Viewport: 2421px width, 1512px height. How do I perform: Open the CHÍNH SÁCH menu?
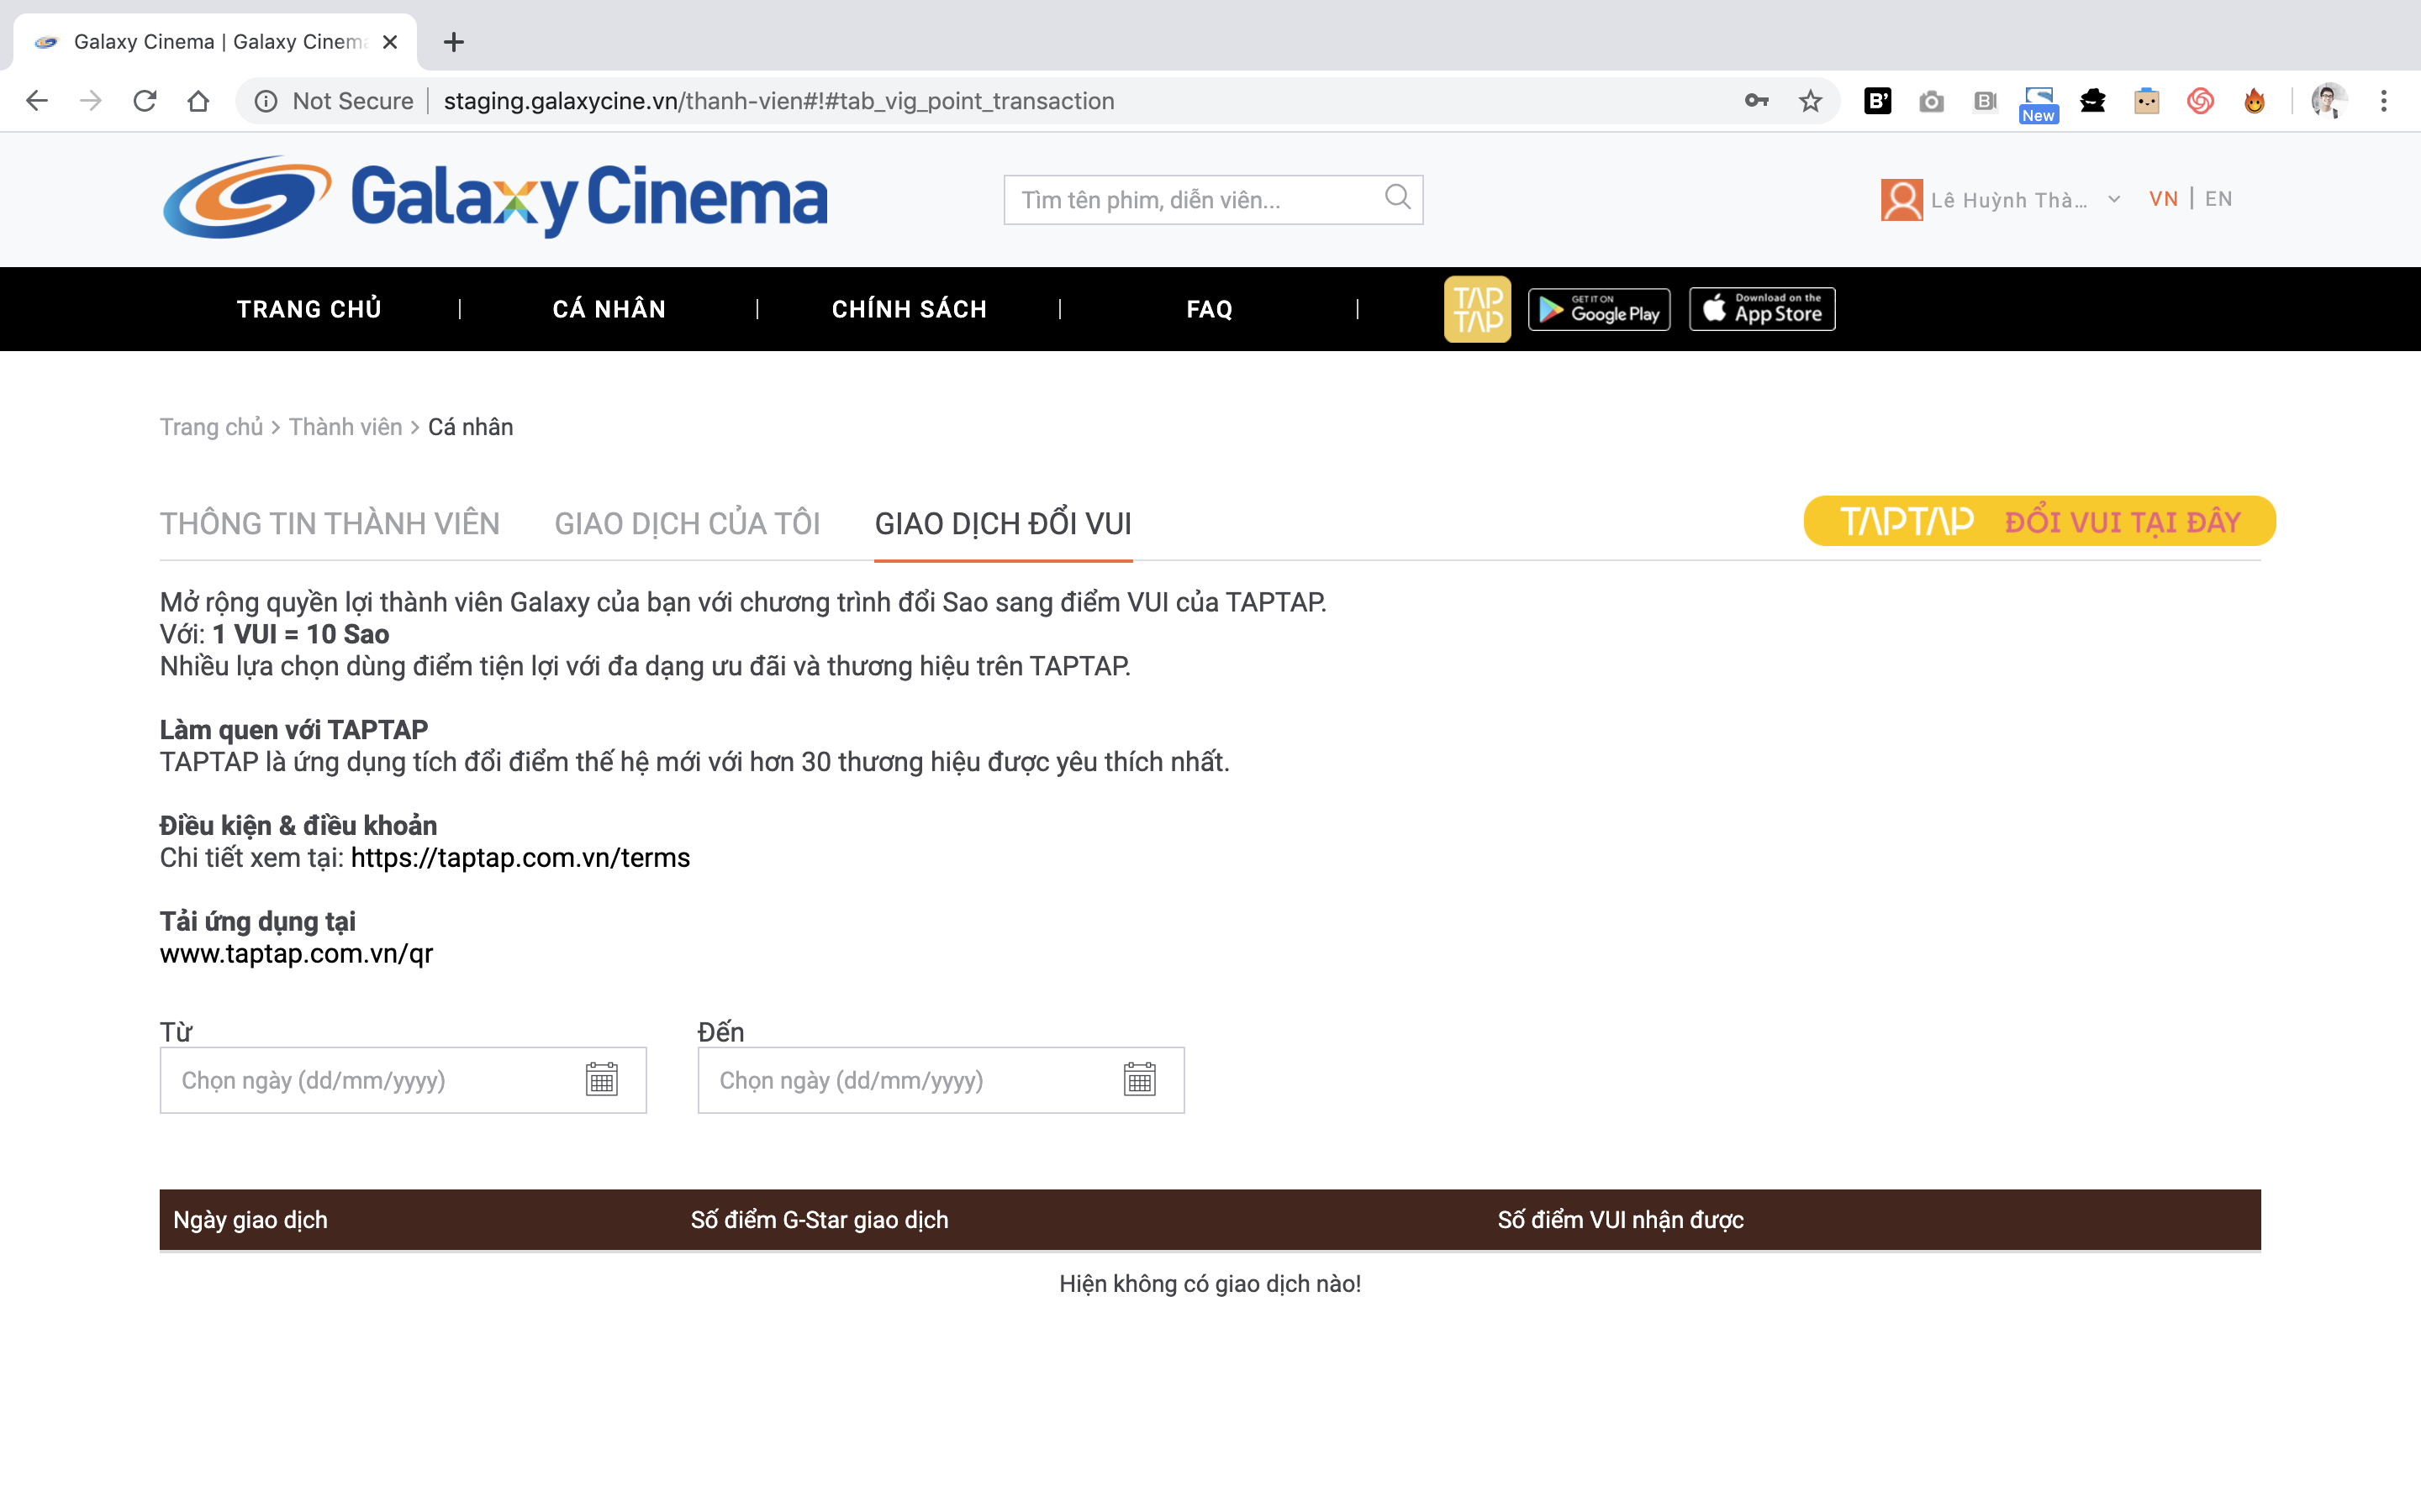point(909,309)
